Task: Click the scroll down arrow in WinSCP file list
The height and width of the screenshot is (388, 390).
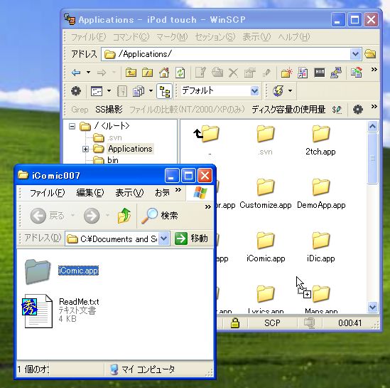Action: (x=372, y=308)
